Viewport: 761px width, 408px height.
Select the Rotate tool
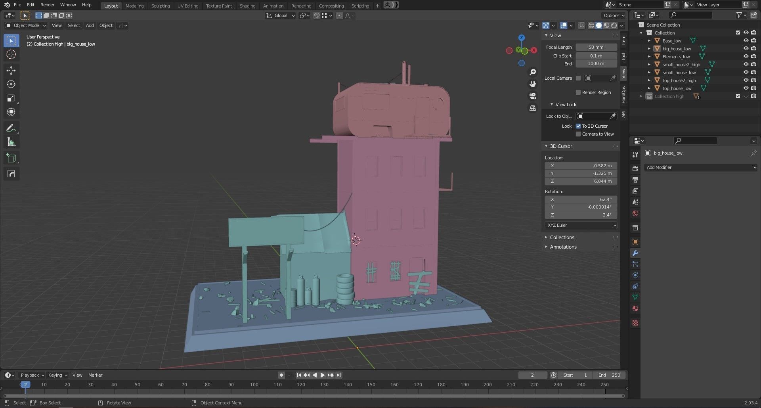click(11, 84)
